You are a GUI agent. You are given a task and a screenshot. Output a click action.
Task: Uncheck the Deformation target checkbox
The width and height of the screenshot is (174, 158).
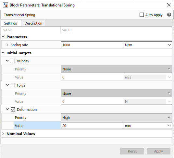pyautogui.click(x=13, y=110)
